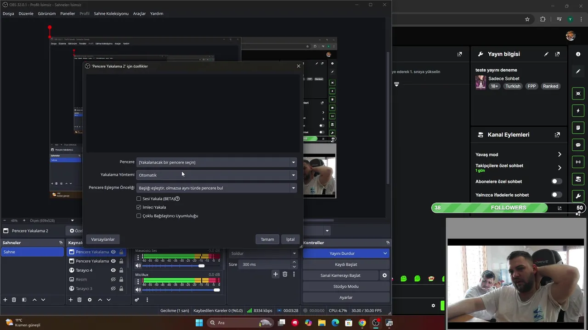588x330 pixels.
Task: Hide the Tarayıcı 4 source via eye icon
Action: pos(113,270)
